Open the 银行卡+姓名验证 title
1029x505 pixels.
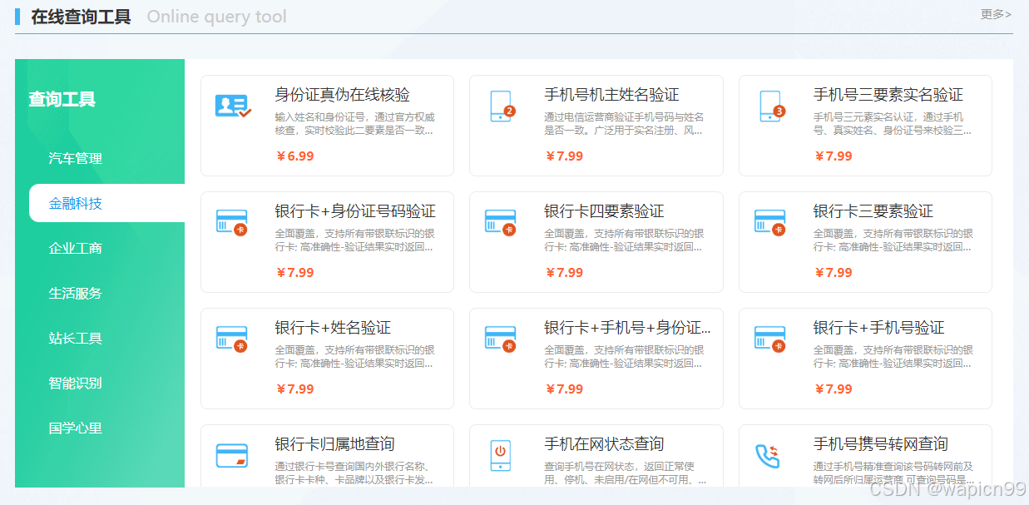[x=333, y=328]
